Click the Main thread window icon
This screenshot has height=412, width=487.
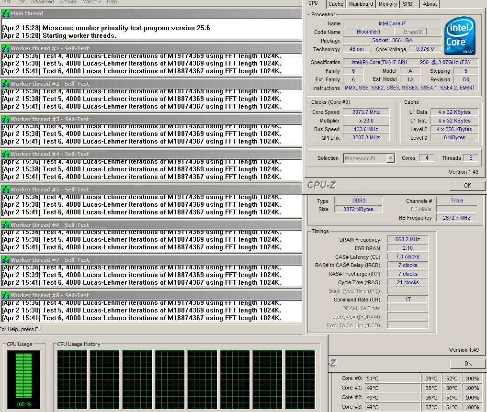tap(5, 14)
